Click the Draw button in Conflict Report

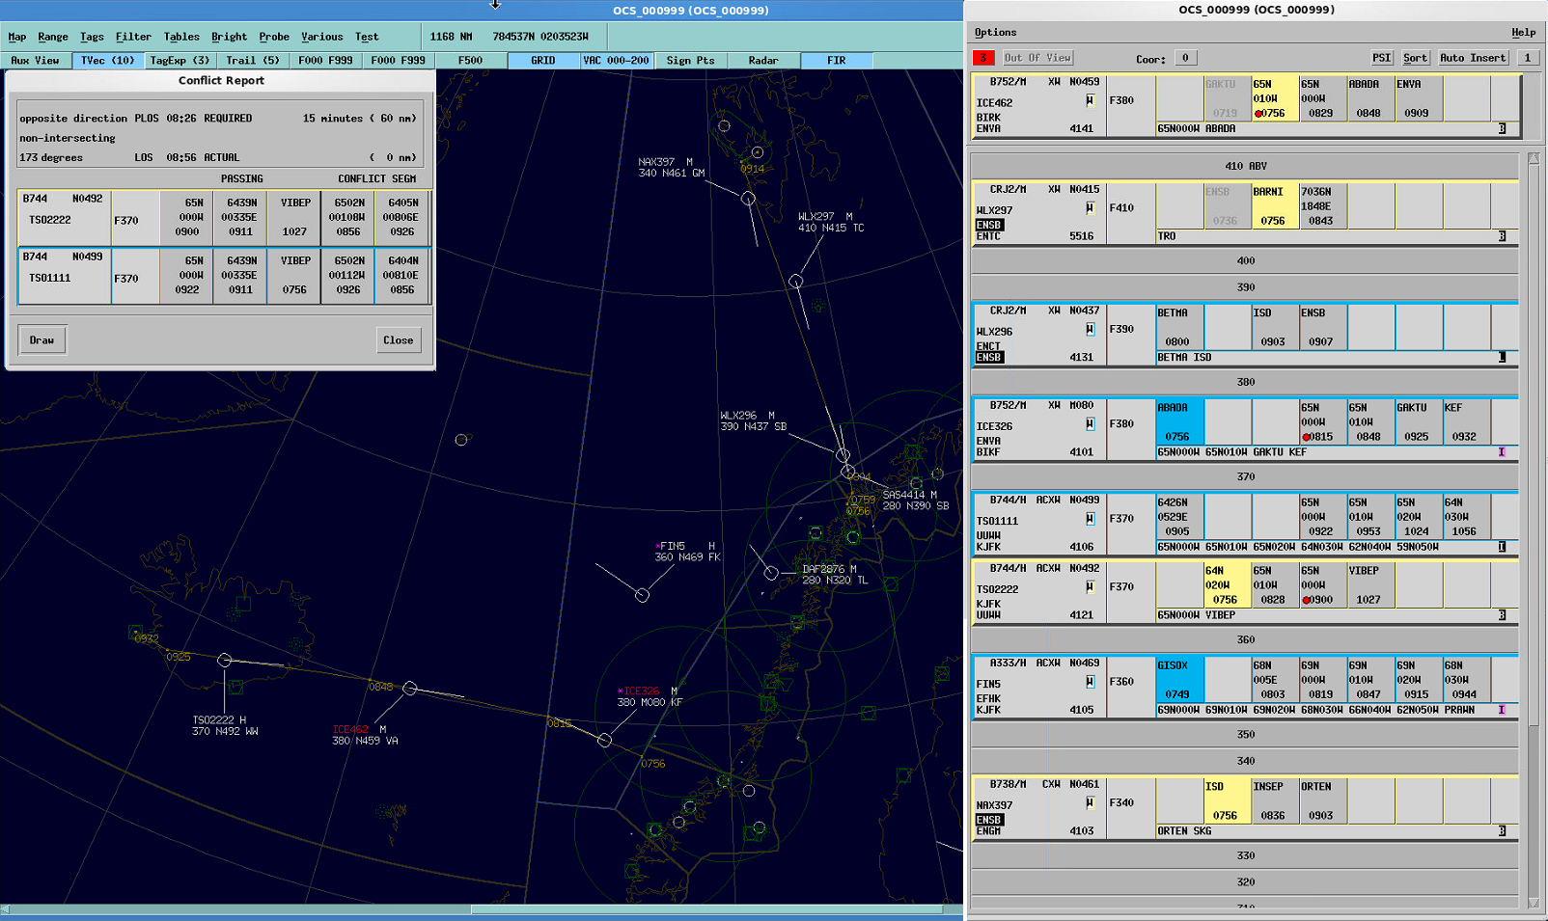tap(41, 339)
